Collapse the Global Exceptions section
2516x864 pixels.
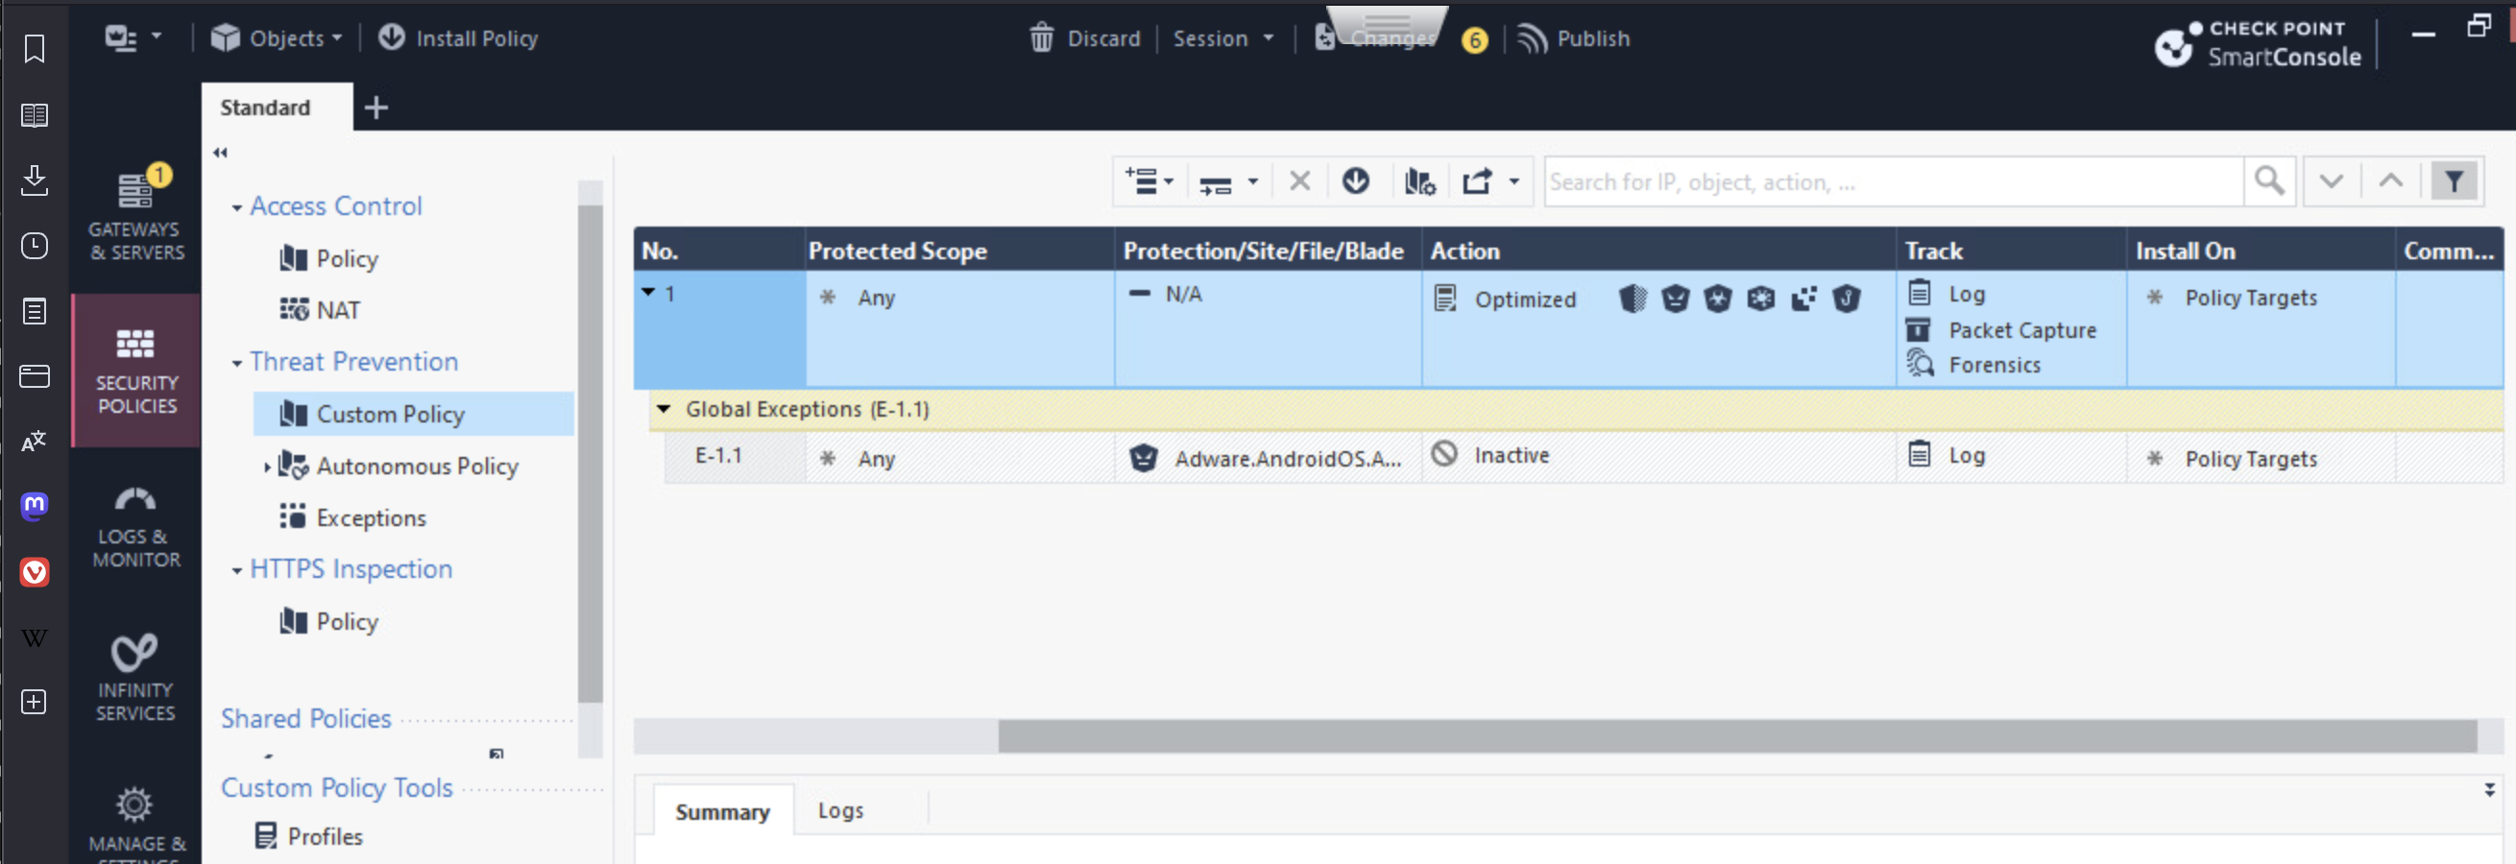point(664,409)
